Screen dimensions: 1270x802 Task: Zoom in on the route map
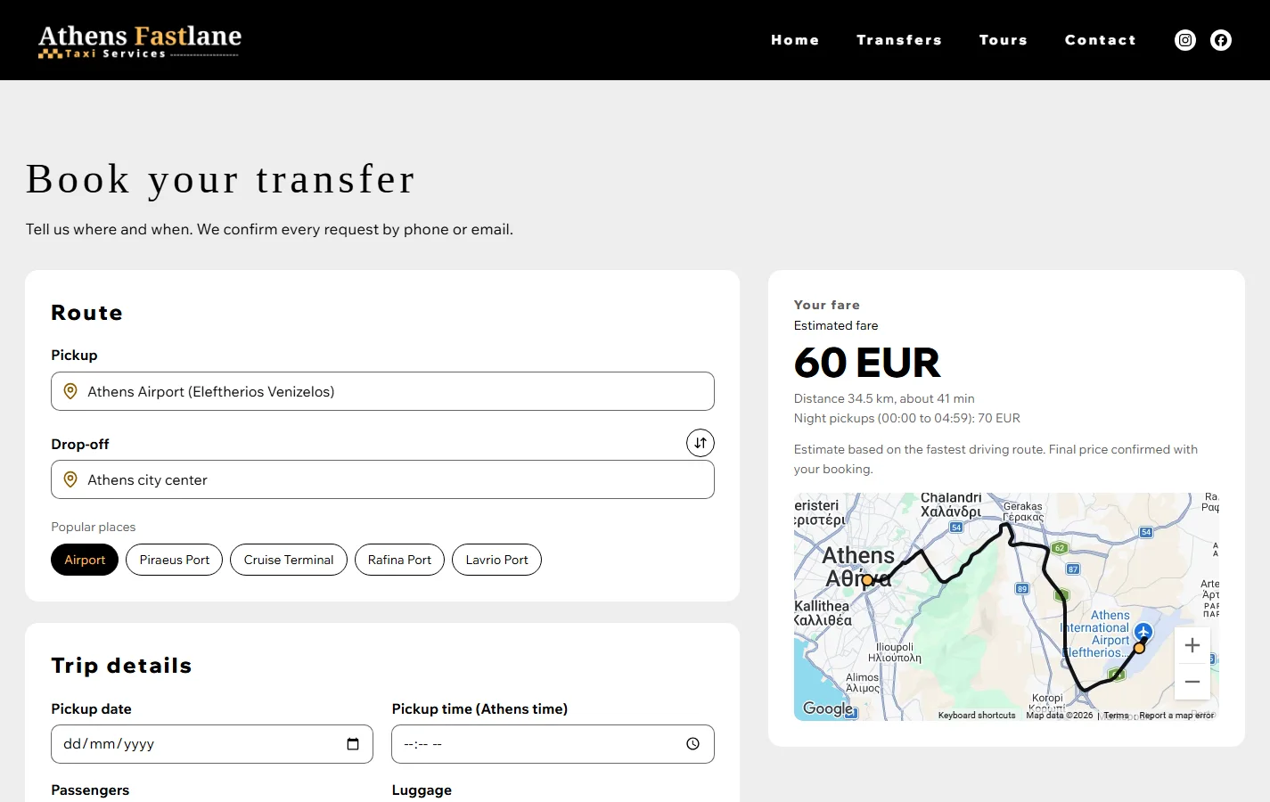tap(1192, 645)
